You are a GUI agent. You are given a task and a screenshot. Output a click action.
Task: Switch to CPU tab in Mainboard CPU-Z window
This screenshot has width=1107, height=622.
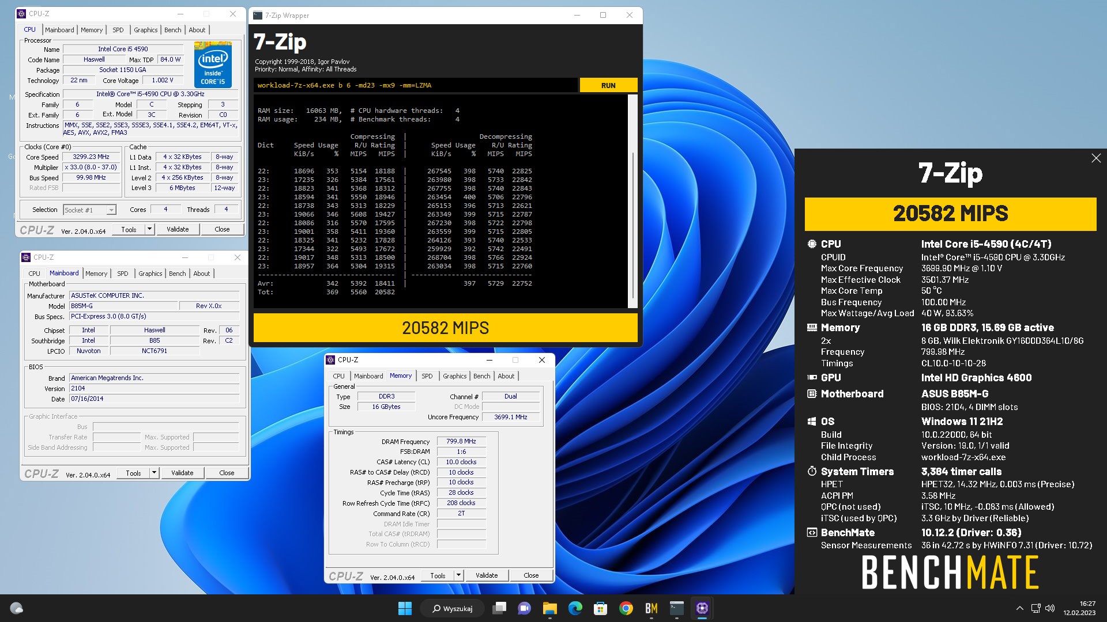pyautogui.click(x=35, y=274)
